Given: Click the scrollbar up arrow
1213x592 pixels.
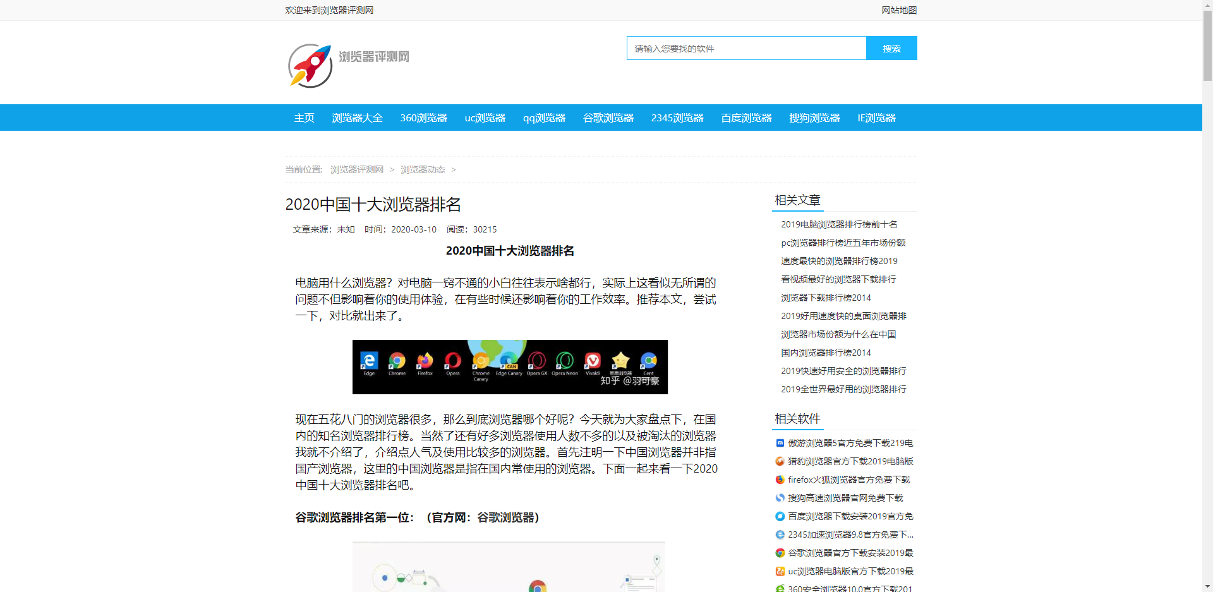Looking at the screenshot, I should pyautogui.click(x=1207, y=4).
